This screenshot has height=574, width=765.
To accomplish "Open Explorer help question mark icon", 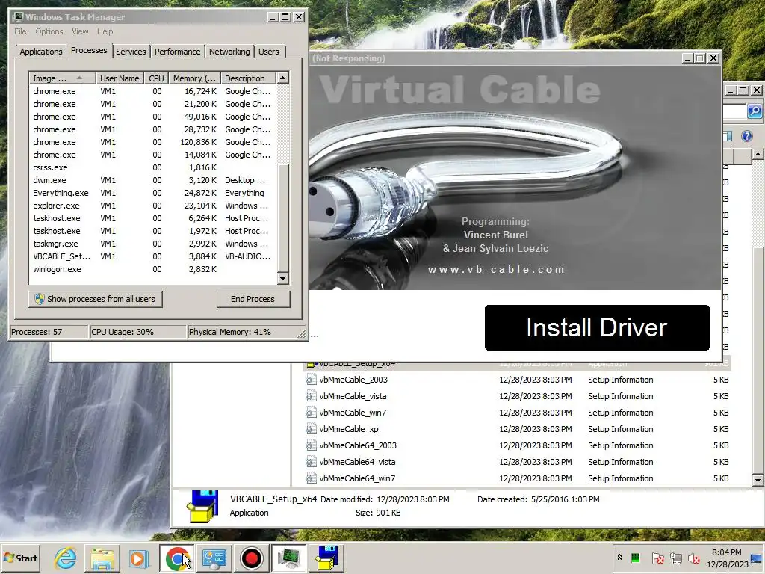I will (x=746, y=136).
